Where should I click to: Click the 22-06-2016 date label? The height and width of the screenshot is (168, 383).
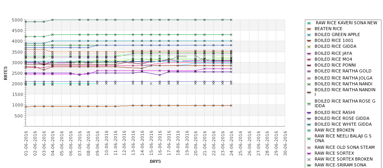coord(213,143)
